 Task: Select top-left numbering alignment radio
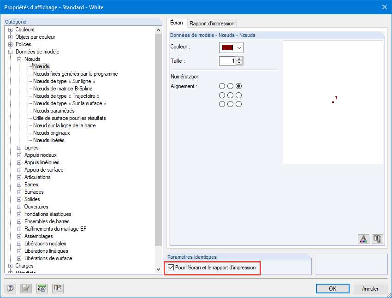pyautogui.click(x=222, y=86)
